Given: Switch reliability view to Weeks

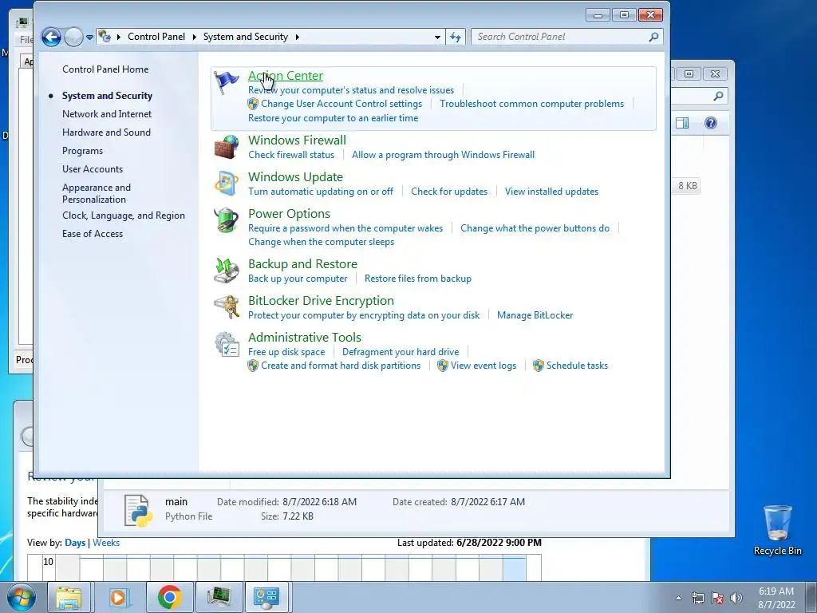Looking at the screenshot, I should click(106, 543).
